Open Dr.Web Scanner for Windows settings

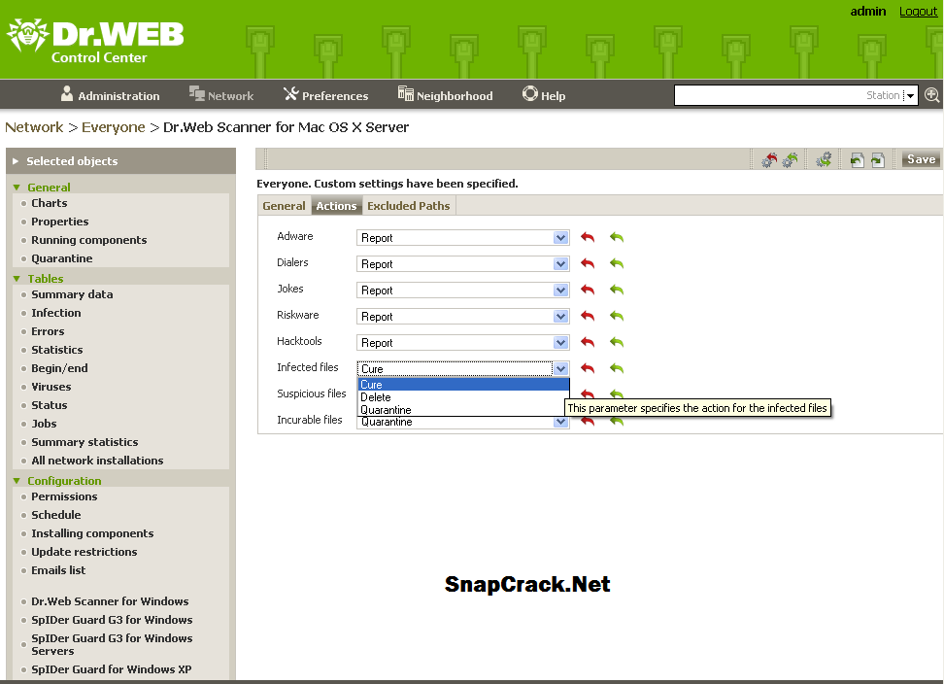pyautogui.click(x=110, y=601)
